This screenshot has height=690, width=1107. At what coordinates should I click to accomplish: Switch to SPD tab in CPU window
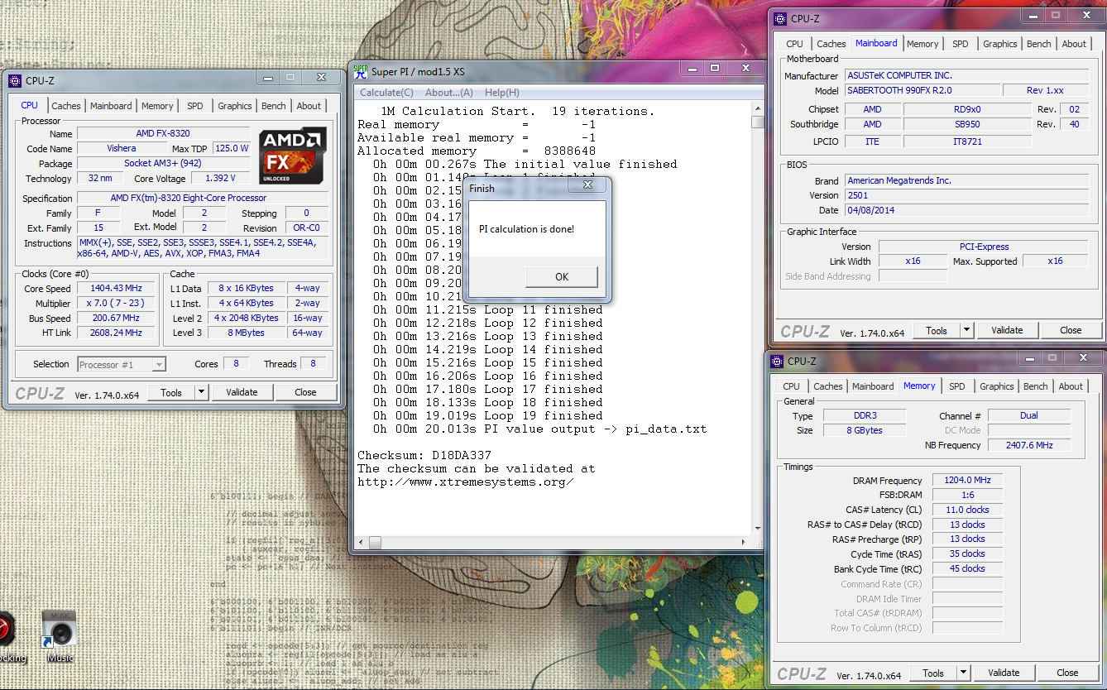coord(194,106)
